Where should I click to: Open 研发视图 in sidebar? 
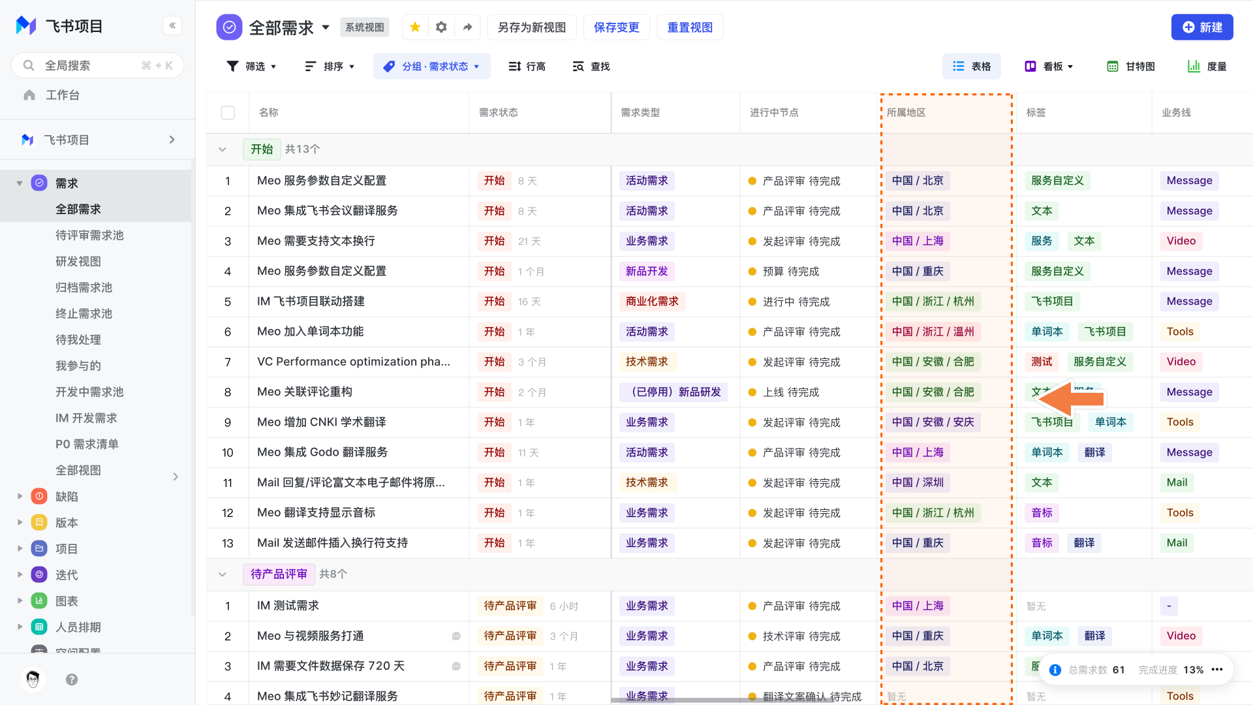78,261
